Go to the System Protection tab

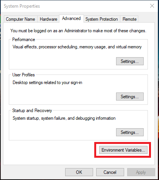(102, 19)
